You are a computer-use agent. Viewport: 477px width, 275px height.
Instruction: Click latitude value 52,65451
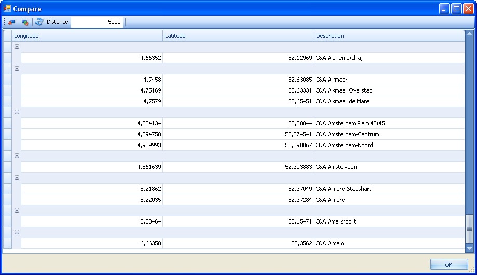[300, 101]
